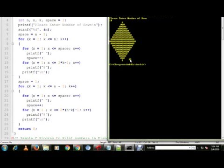Click the "space = 1;" line 17
Screen dimensions: 224x168
pos(28,82)
